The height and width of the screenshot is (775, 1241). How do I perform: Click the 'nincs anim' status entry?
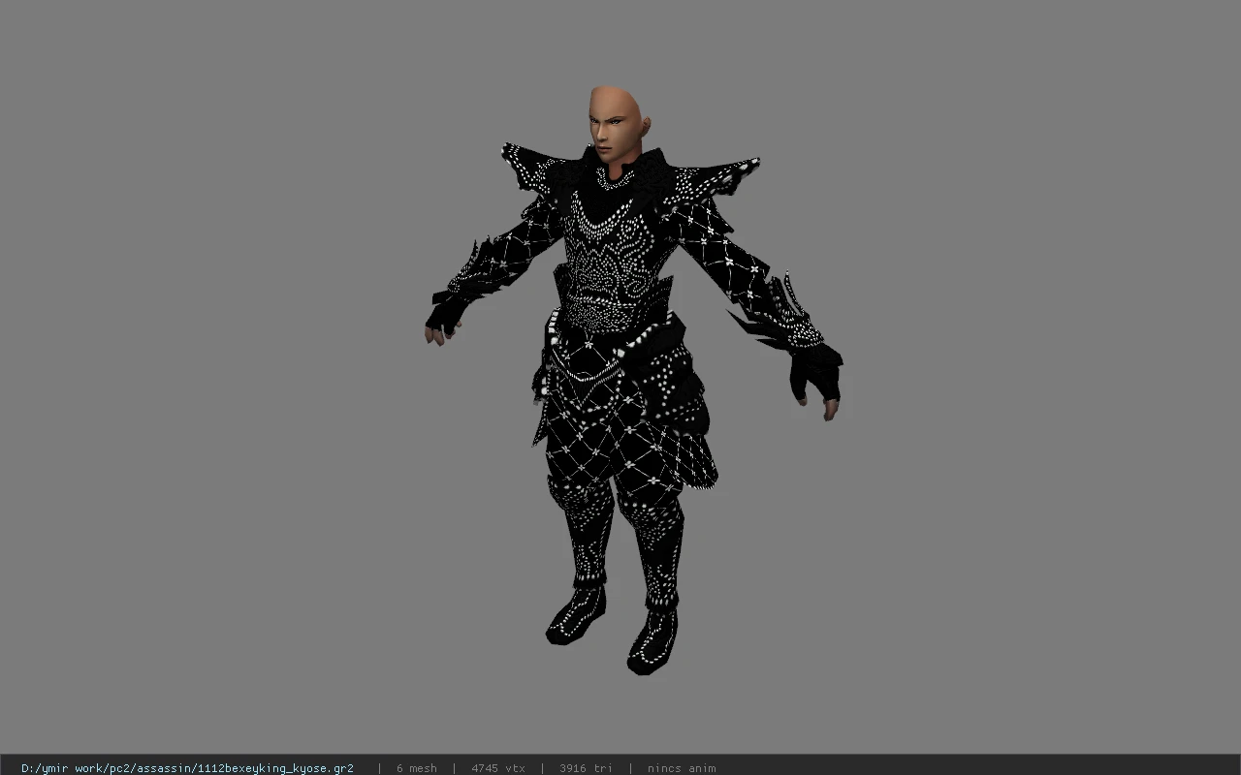click(682, 768)
